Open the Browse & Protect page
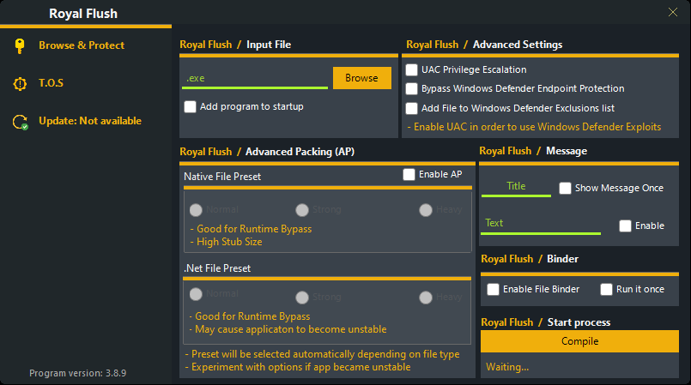691x385 pixels. tap(82, 45)
